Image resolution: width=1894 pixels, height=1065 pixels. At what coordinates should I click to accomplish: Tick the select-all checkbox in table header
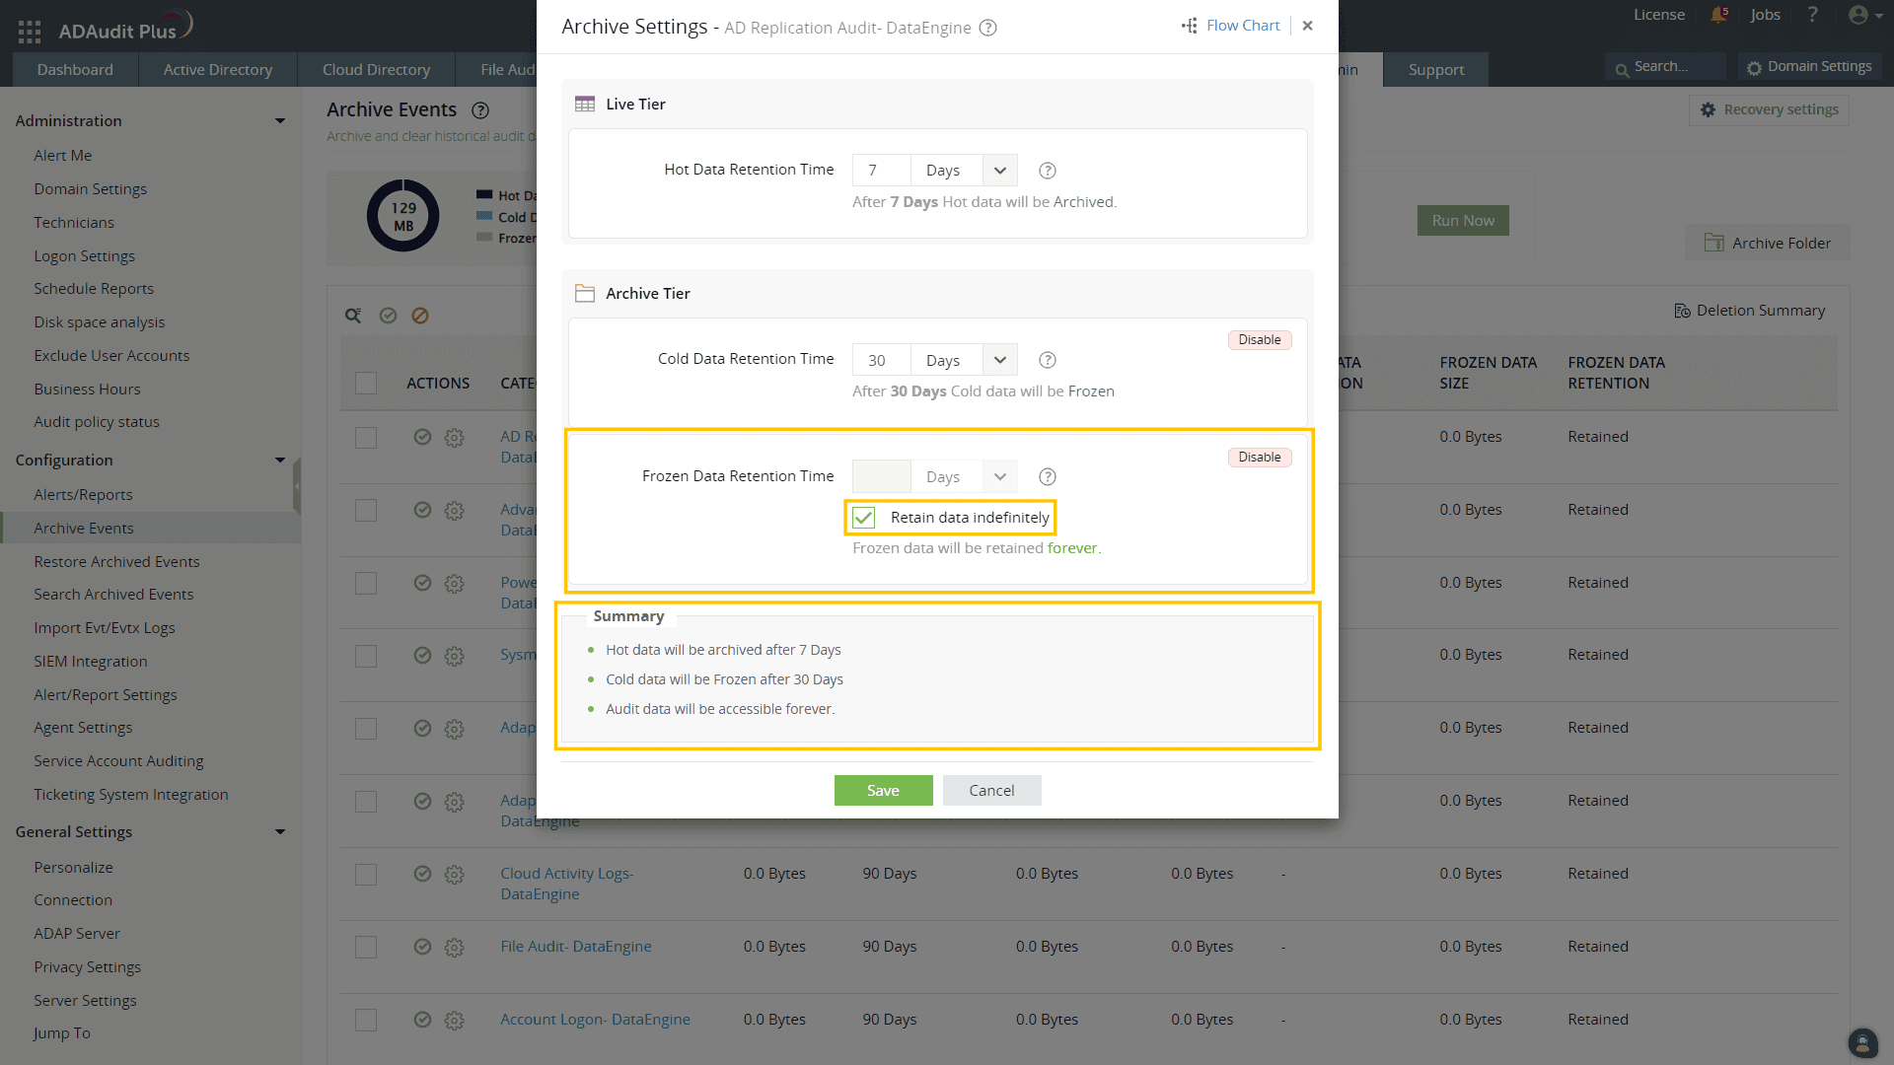coord(366,383)
